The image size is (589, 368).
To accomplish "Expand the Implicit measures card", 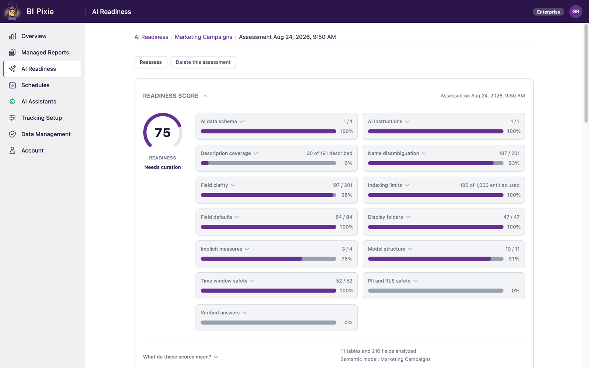I will point(247,249).
